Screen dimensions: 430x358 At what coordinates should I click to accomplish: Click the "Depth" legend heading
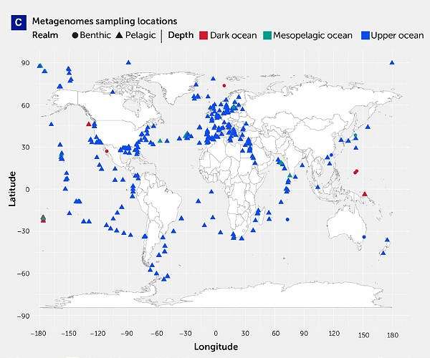point(180,35)
